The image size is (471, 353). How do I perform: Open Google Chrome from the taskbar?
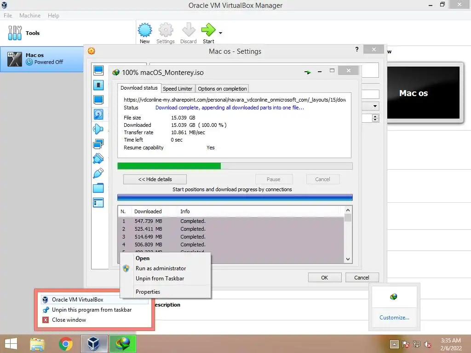coord(65,344)
